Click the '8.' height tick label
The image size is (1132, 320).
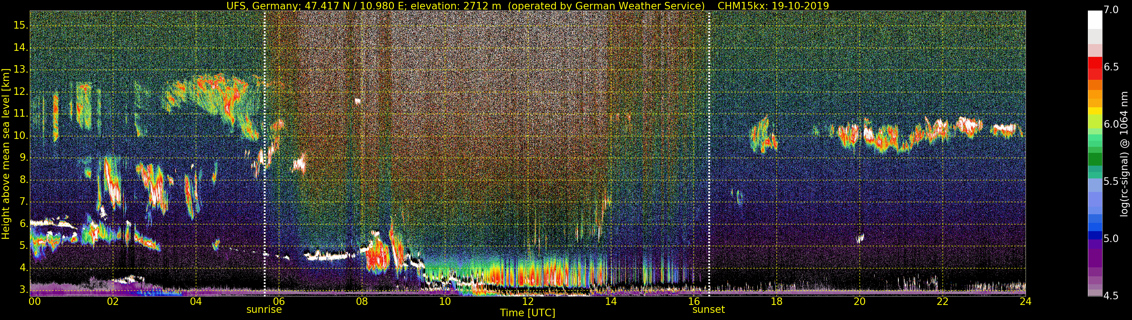click(x=24, y=180)
